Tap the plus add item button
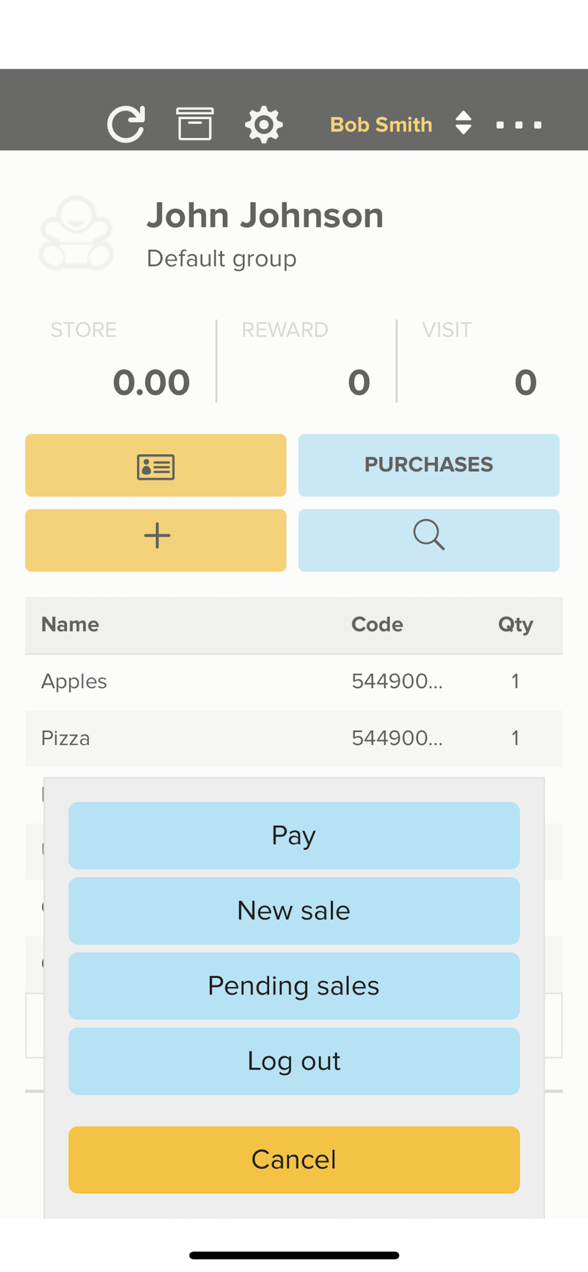This screenshot has width=588, height=1272. pos(155,540)
